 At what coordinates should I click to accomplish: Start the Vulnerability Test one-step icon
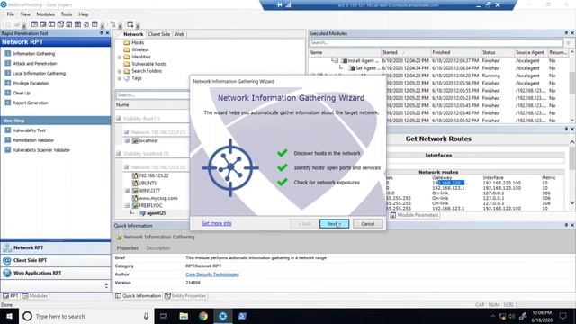[8, 130]
